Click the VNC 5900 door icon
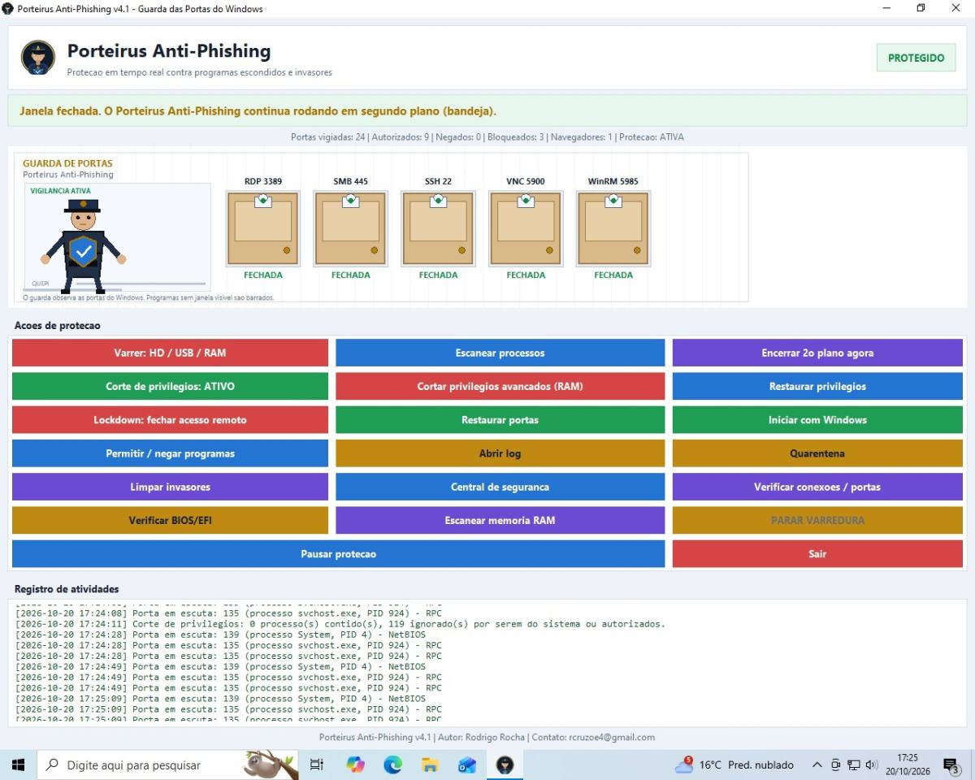Screen dimensions: 975x780 [526, 228]
